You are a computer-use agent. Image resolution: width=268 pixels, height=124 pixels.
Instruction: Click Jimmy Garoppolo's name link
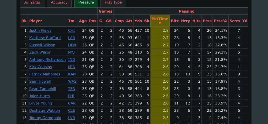click(x=45, y=118)
